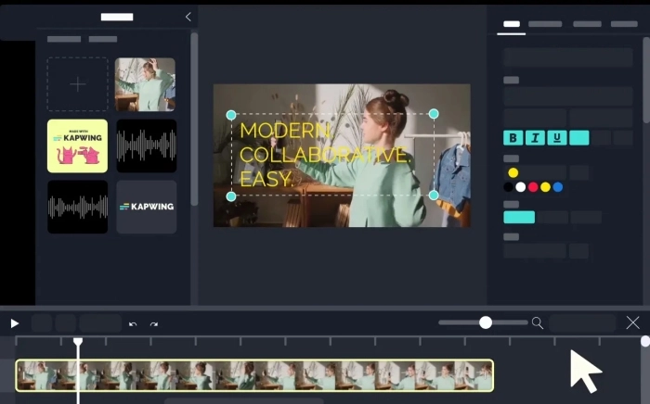Click the redo arrow icon
The width and height of the screenshot is (650, 404).
point(154,324)
